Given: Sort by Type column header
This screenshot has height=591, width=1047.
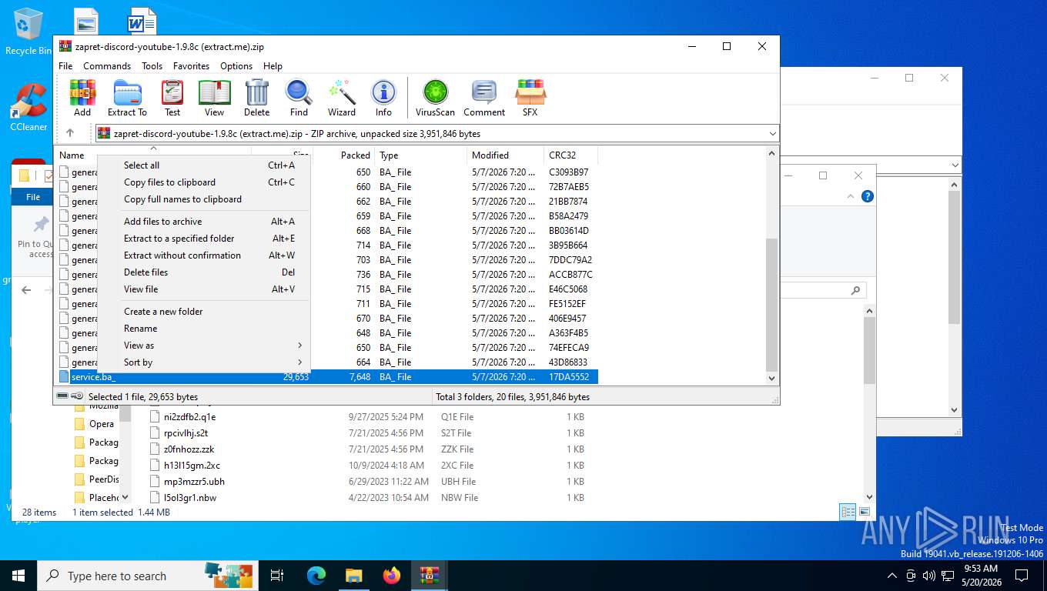Looking at the screenshot, I should point(421,155).
